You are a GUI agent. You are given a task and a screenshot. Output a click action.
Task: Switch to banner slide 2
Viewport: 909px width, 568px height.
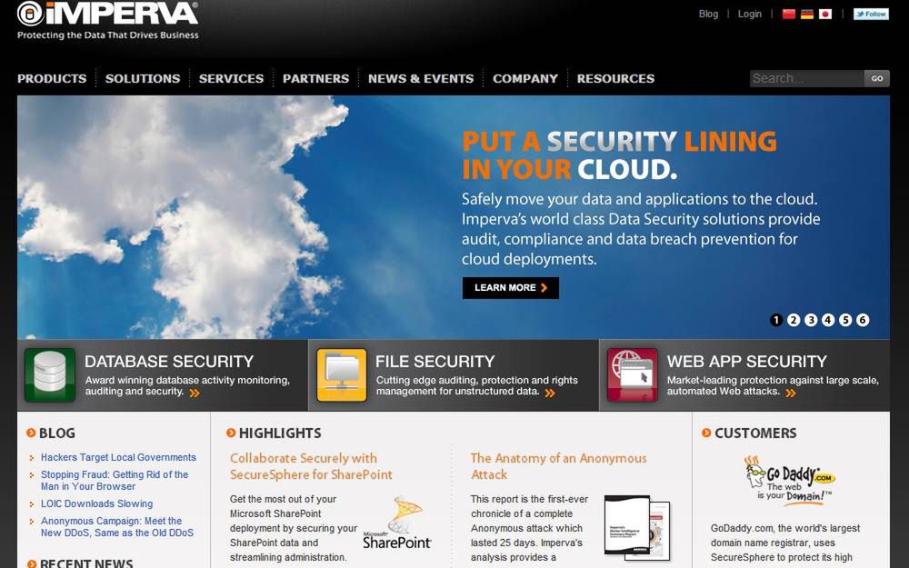pos(794,320)
